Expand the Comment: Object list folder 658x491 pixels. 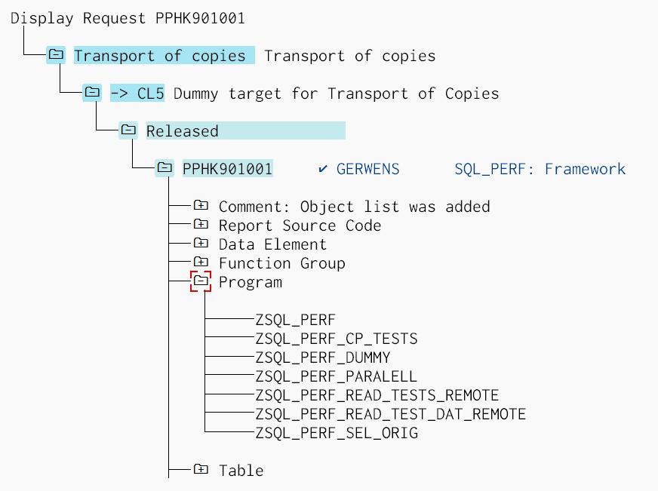[x=201, y=205]
